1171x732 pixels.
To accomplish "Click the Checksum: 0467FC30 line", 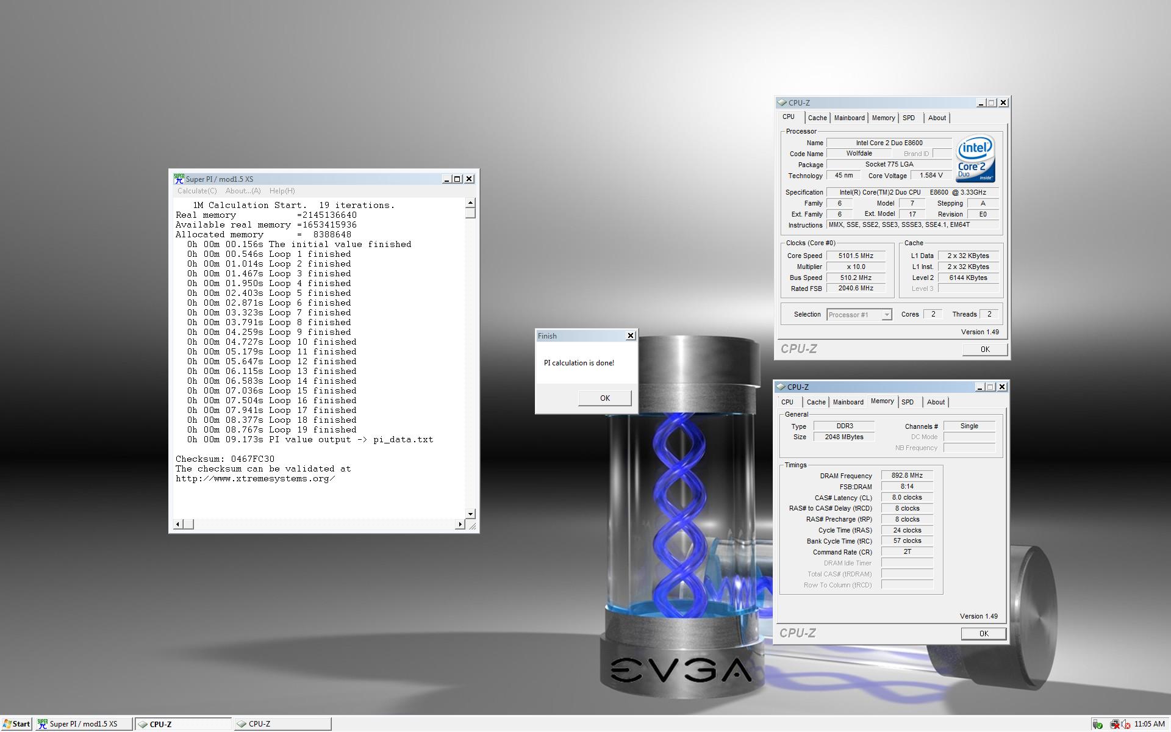I will coord(225,459).
